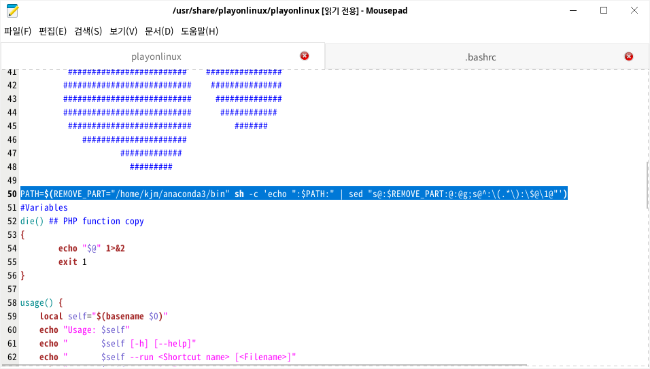Click the hash row on line 48
The height and width of the screenshot is (369, 650).
(x=152, y=167)
